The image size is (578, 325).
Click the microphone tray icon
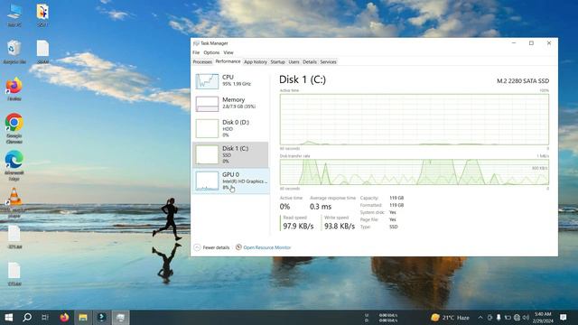(x=499, y=317)
